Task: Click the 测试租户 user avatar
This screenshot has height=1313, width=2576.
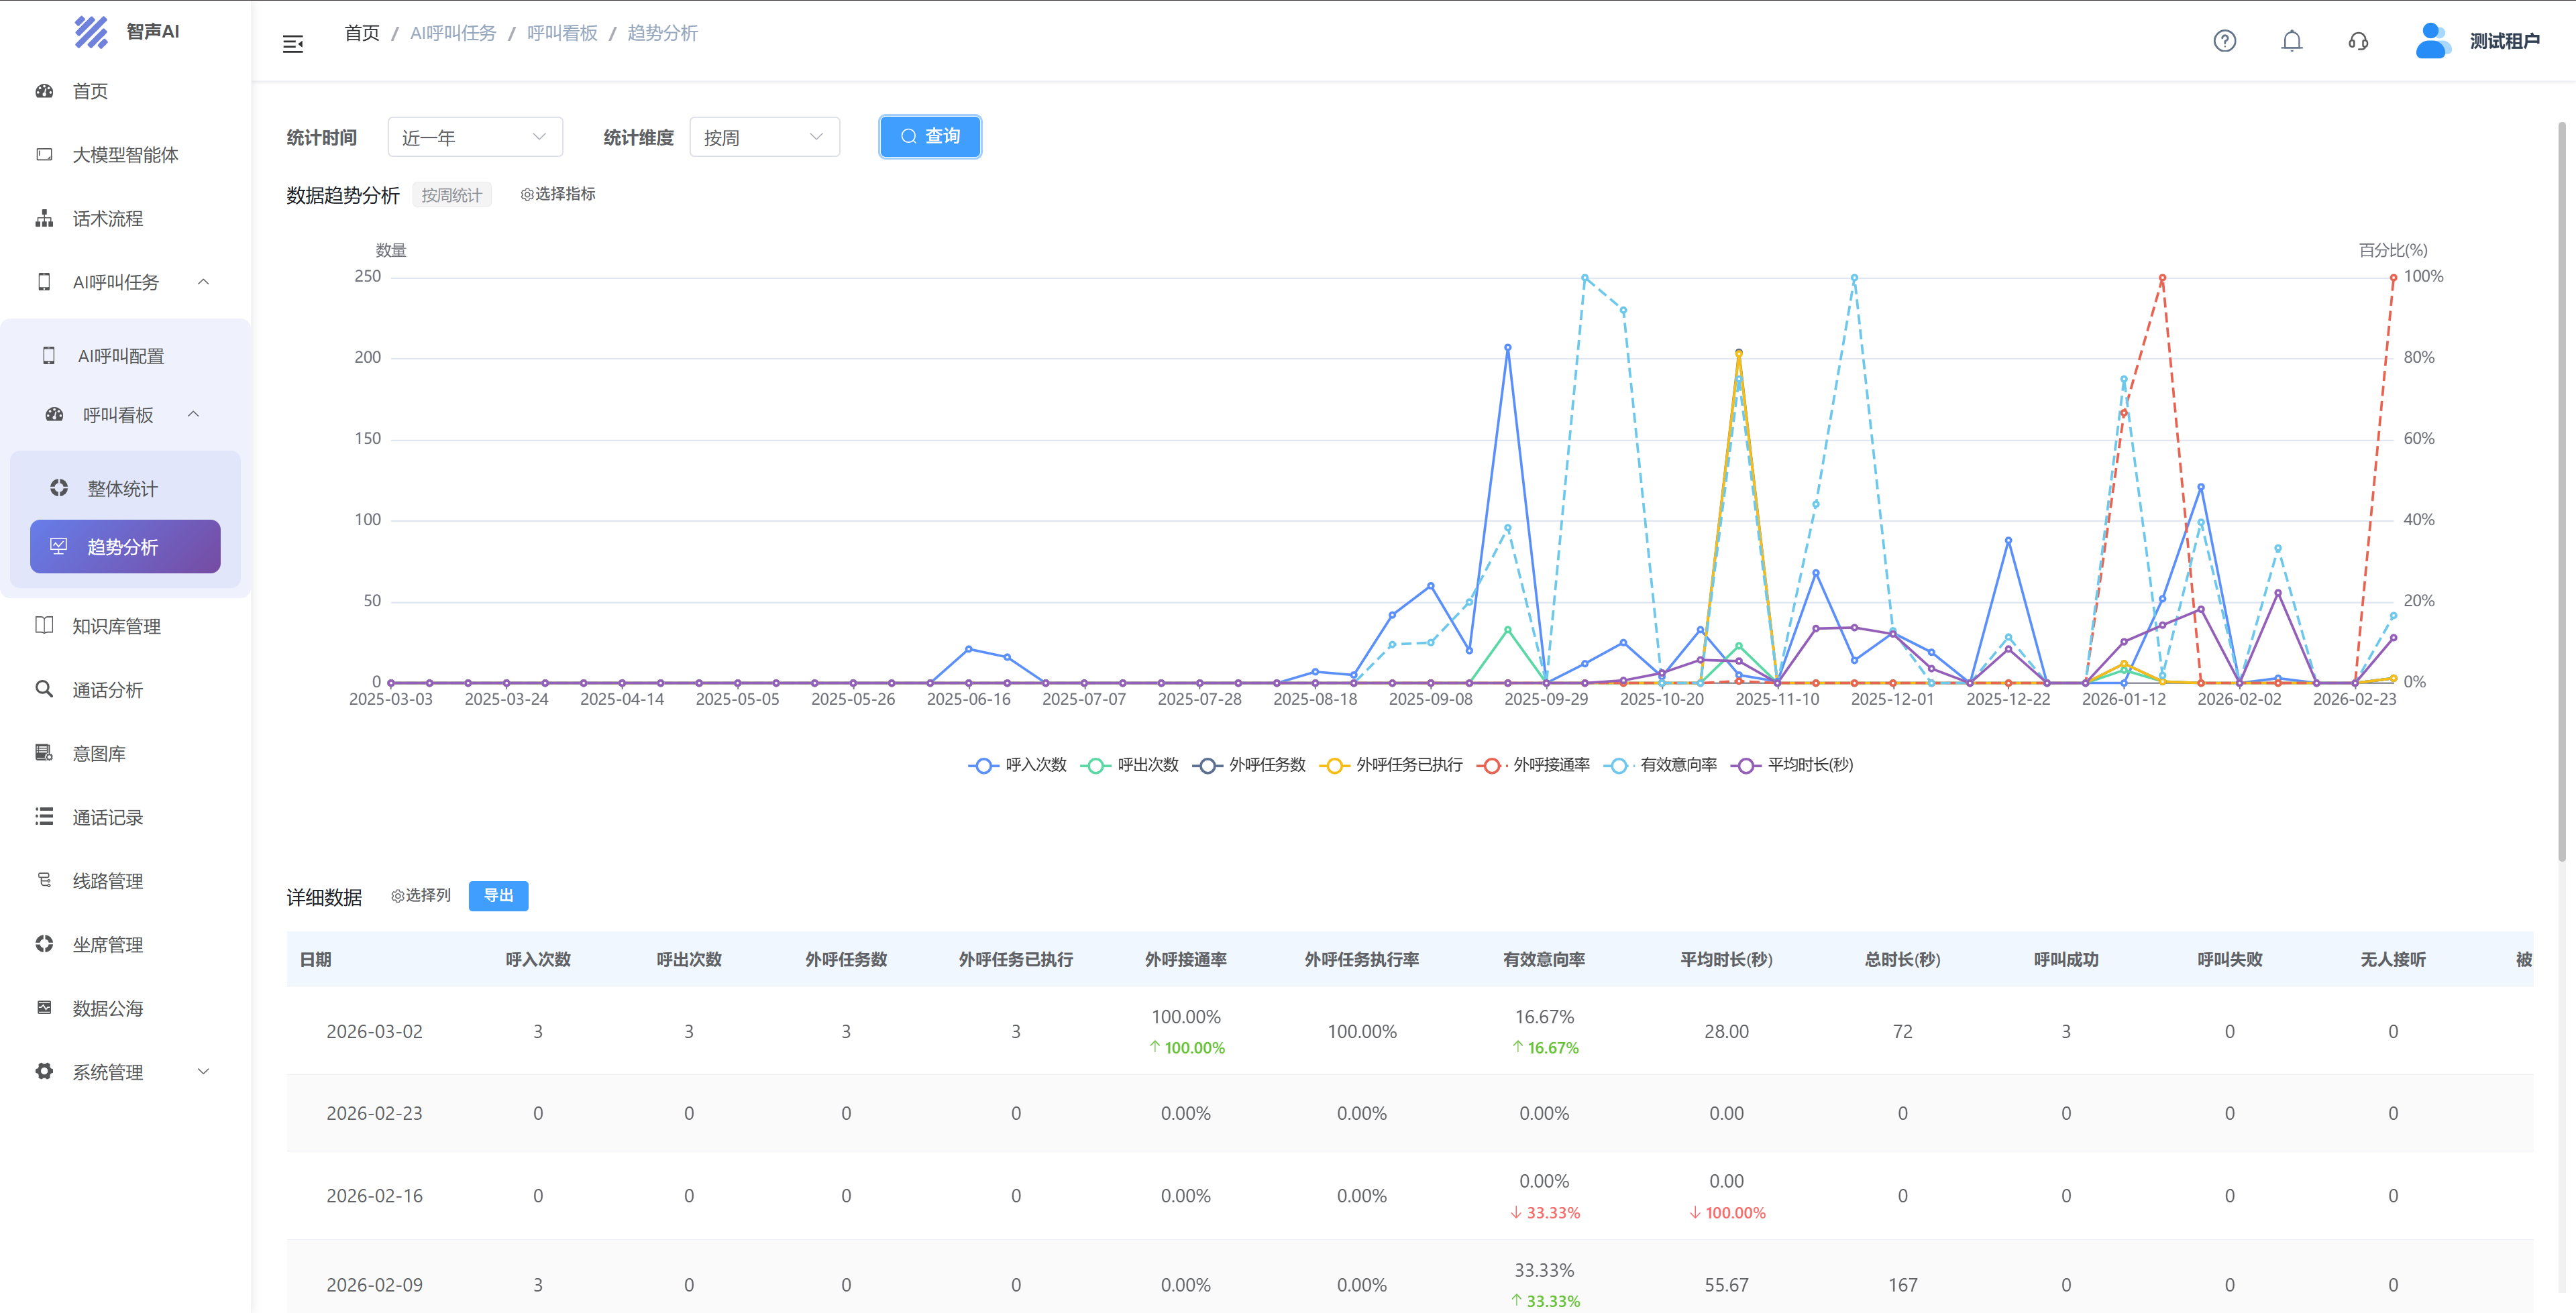Action: pyautogui.click(x=2431, y=41)
